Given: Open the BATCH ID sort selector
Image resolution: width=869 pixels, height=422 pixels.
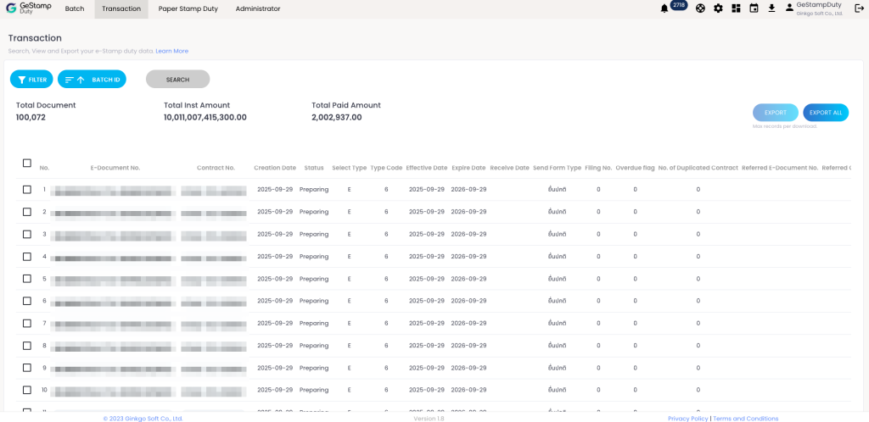Looking at the screenshot, I should pyautogui.click(x=92, y=79).
